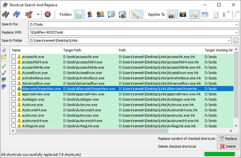Viewport: 241px width, 158px height.
Task: Check the AlternateStreamView.exe row checkbox
Action: [14, 88]
